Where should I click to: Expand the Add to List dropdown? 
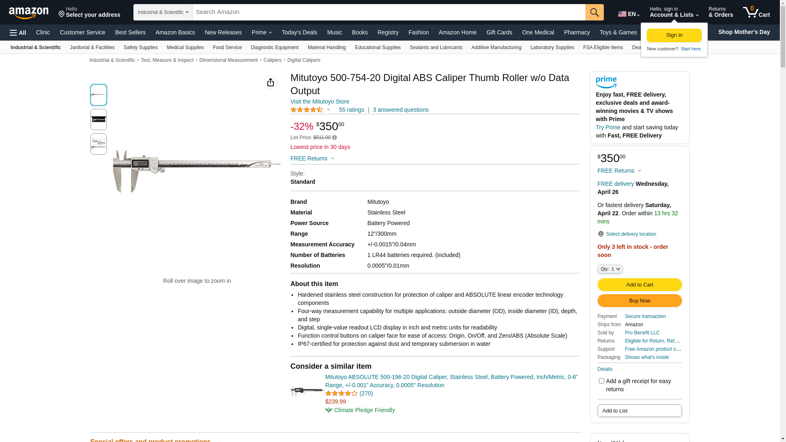coord(639,410)
